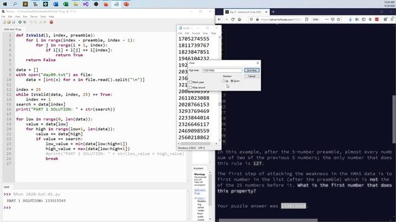Image resolution: width=396 pixels, height=222 pixels.
Task: Open the Firefox home page icon
Action: pos(239,19)
